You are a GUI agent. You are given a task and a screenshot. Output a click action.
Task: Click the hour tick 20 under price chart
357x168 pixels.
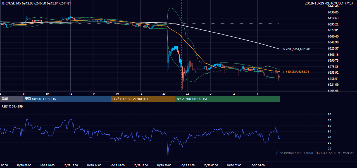164,94
